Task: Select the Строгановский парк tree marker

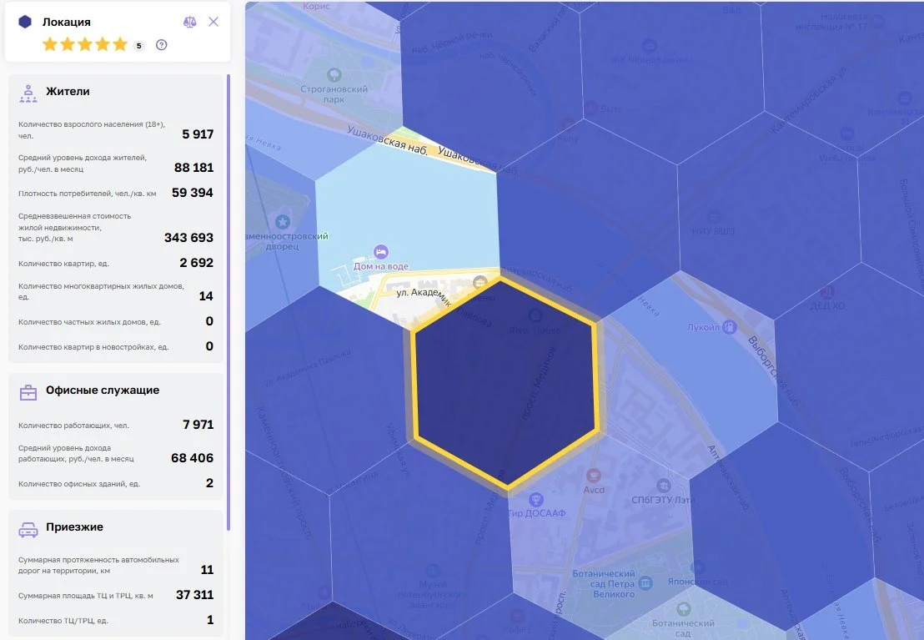Action: pyautogui.click(x=334, y=75)
